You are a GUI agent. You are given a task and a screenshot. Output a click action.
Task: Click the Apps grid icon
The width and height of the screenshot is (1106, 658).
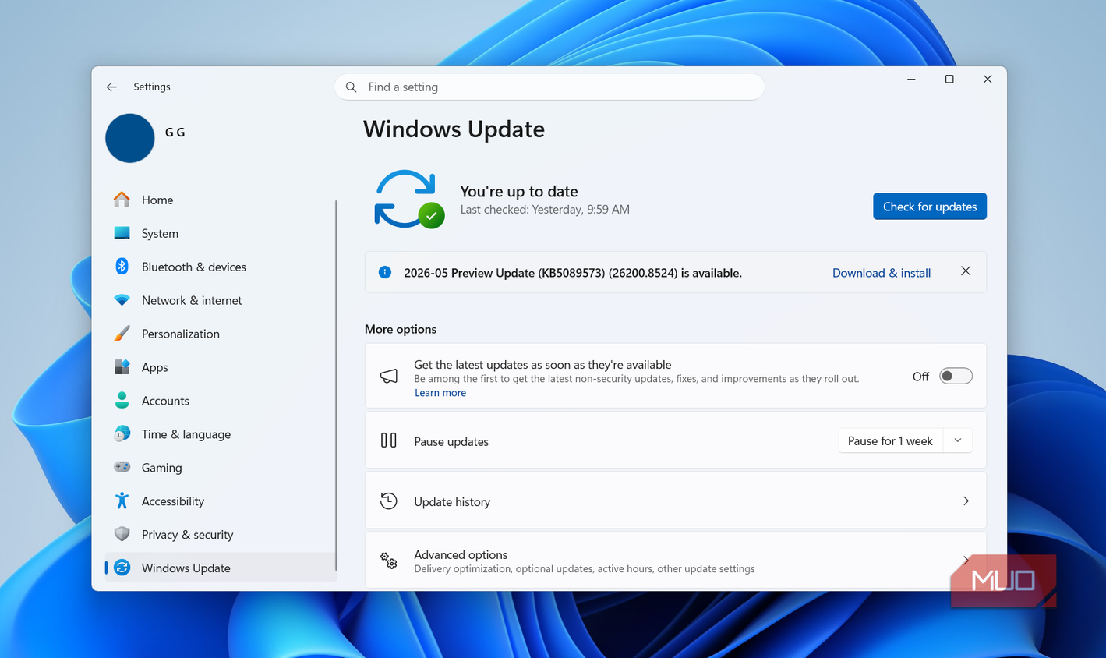click(x=122, y=367)
